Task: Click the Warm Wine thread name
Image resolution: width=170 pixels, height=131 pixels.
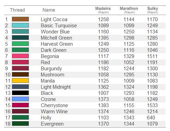Action: [x=54, y=112]
